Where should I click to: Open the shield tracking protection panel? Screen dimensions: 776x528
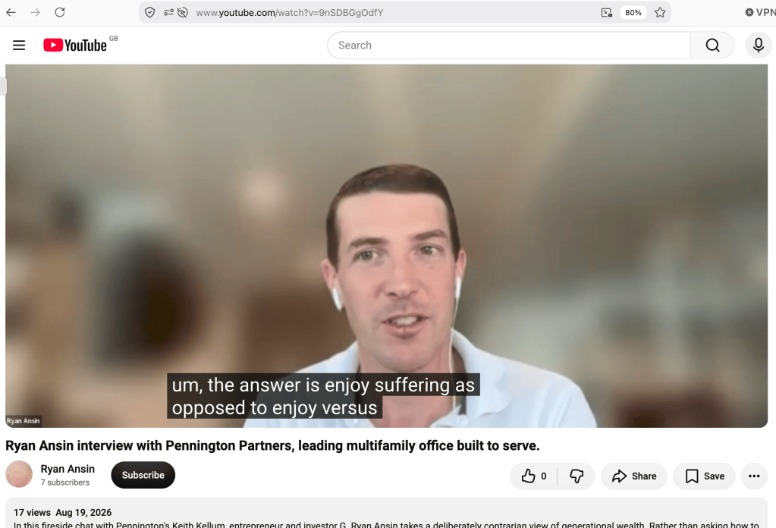coord(149,12)
